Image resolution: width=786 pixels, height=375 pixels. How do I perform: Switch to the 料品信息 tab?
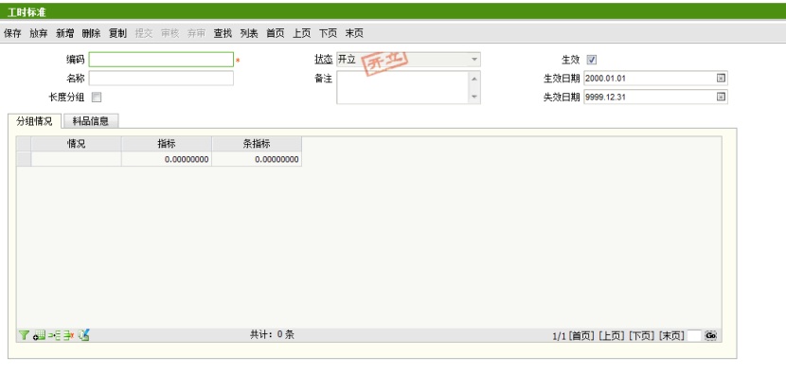coord(91,121)
